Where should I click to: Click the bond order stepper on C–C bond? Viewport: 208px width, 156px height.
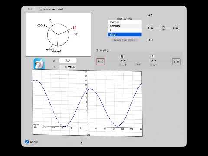click(x=163, y=28)
